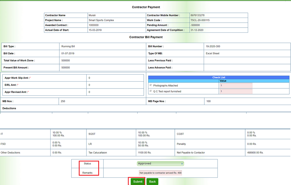Click the Status label
The width and height of the screenshot is (291, 185).
(87, 163)
